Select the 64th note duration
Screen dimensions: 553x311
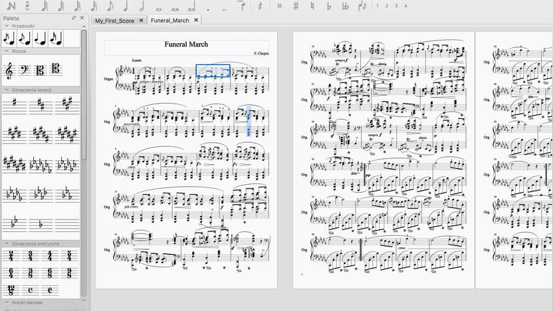[x=61, y=5]
